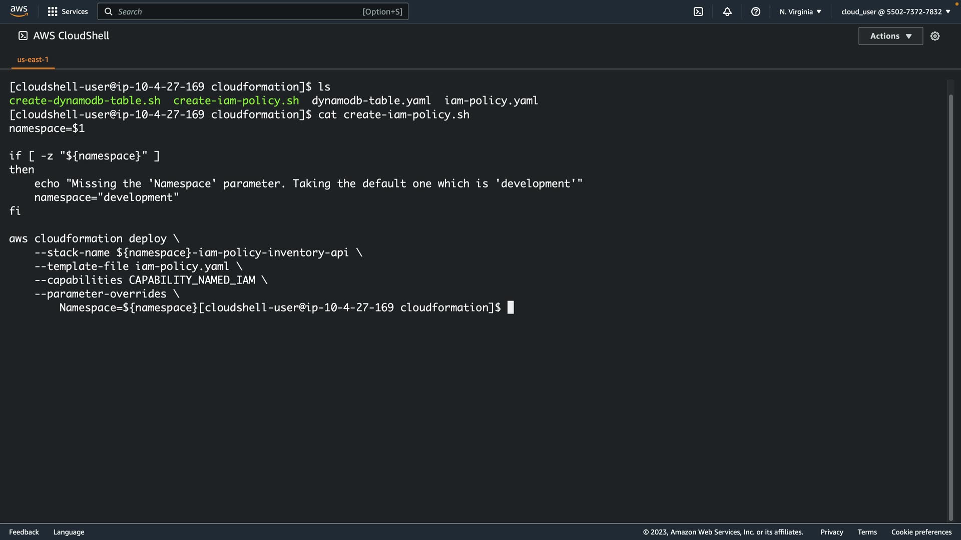Click the AWS logo home icon
The image size is (961, 540).
(19, 11)
